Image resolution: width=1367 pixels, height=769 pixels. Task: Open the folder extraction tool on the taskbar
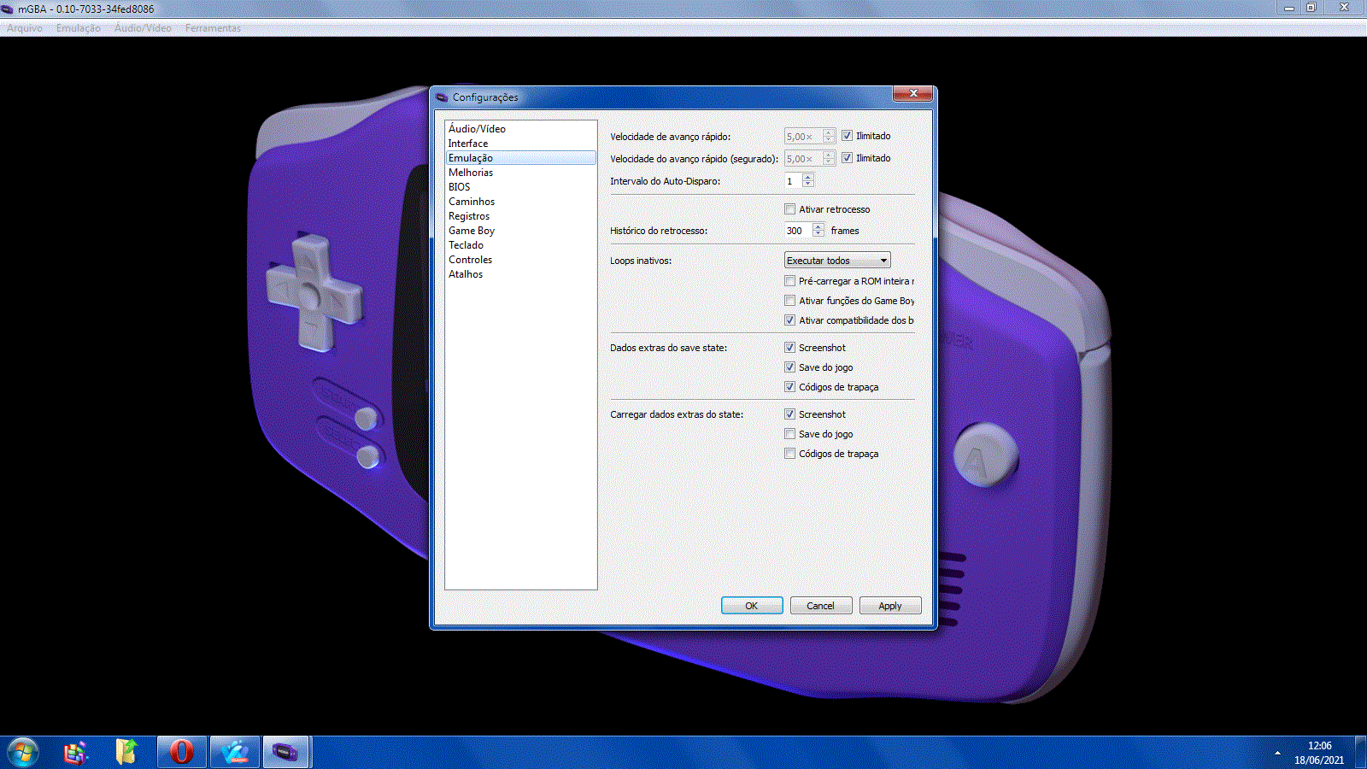(126, 751)
